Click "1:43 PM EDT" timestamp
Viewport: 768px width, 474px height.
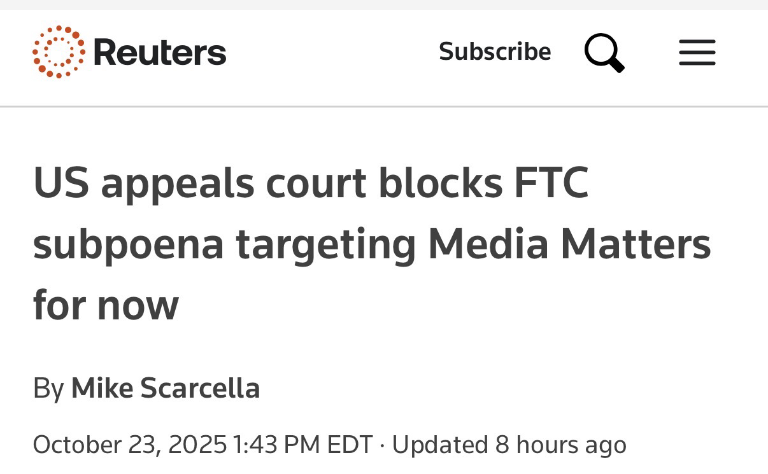[303, 444]
